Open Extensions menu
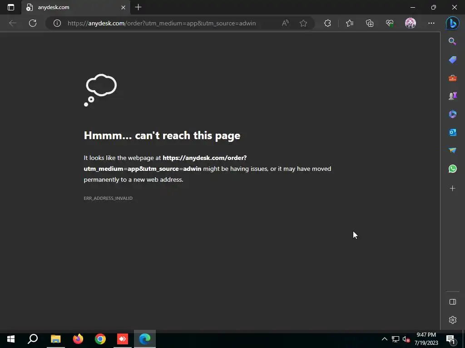Screen dimensions: 465x348 (327, 23)
